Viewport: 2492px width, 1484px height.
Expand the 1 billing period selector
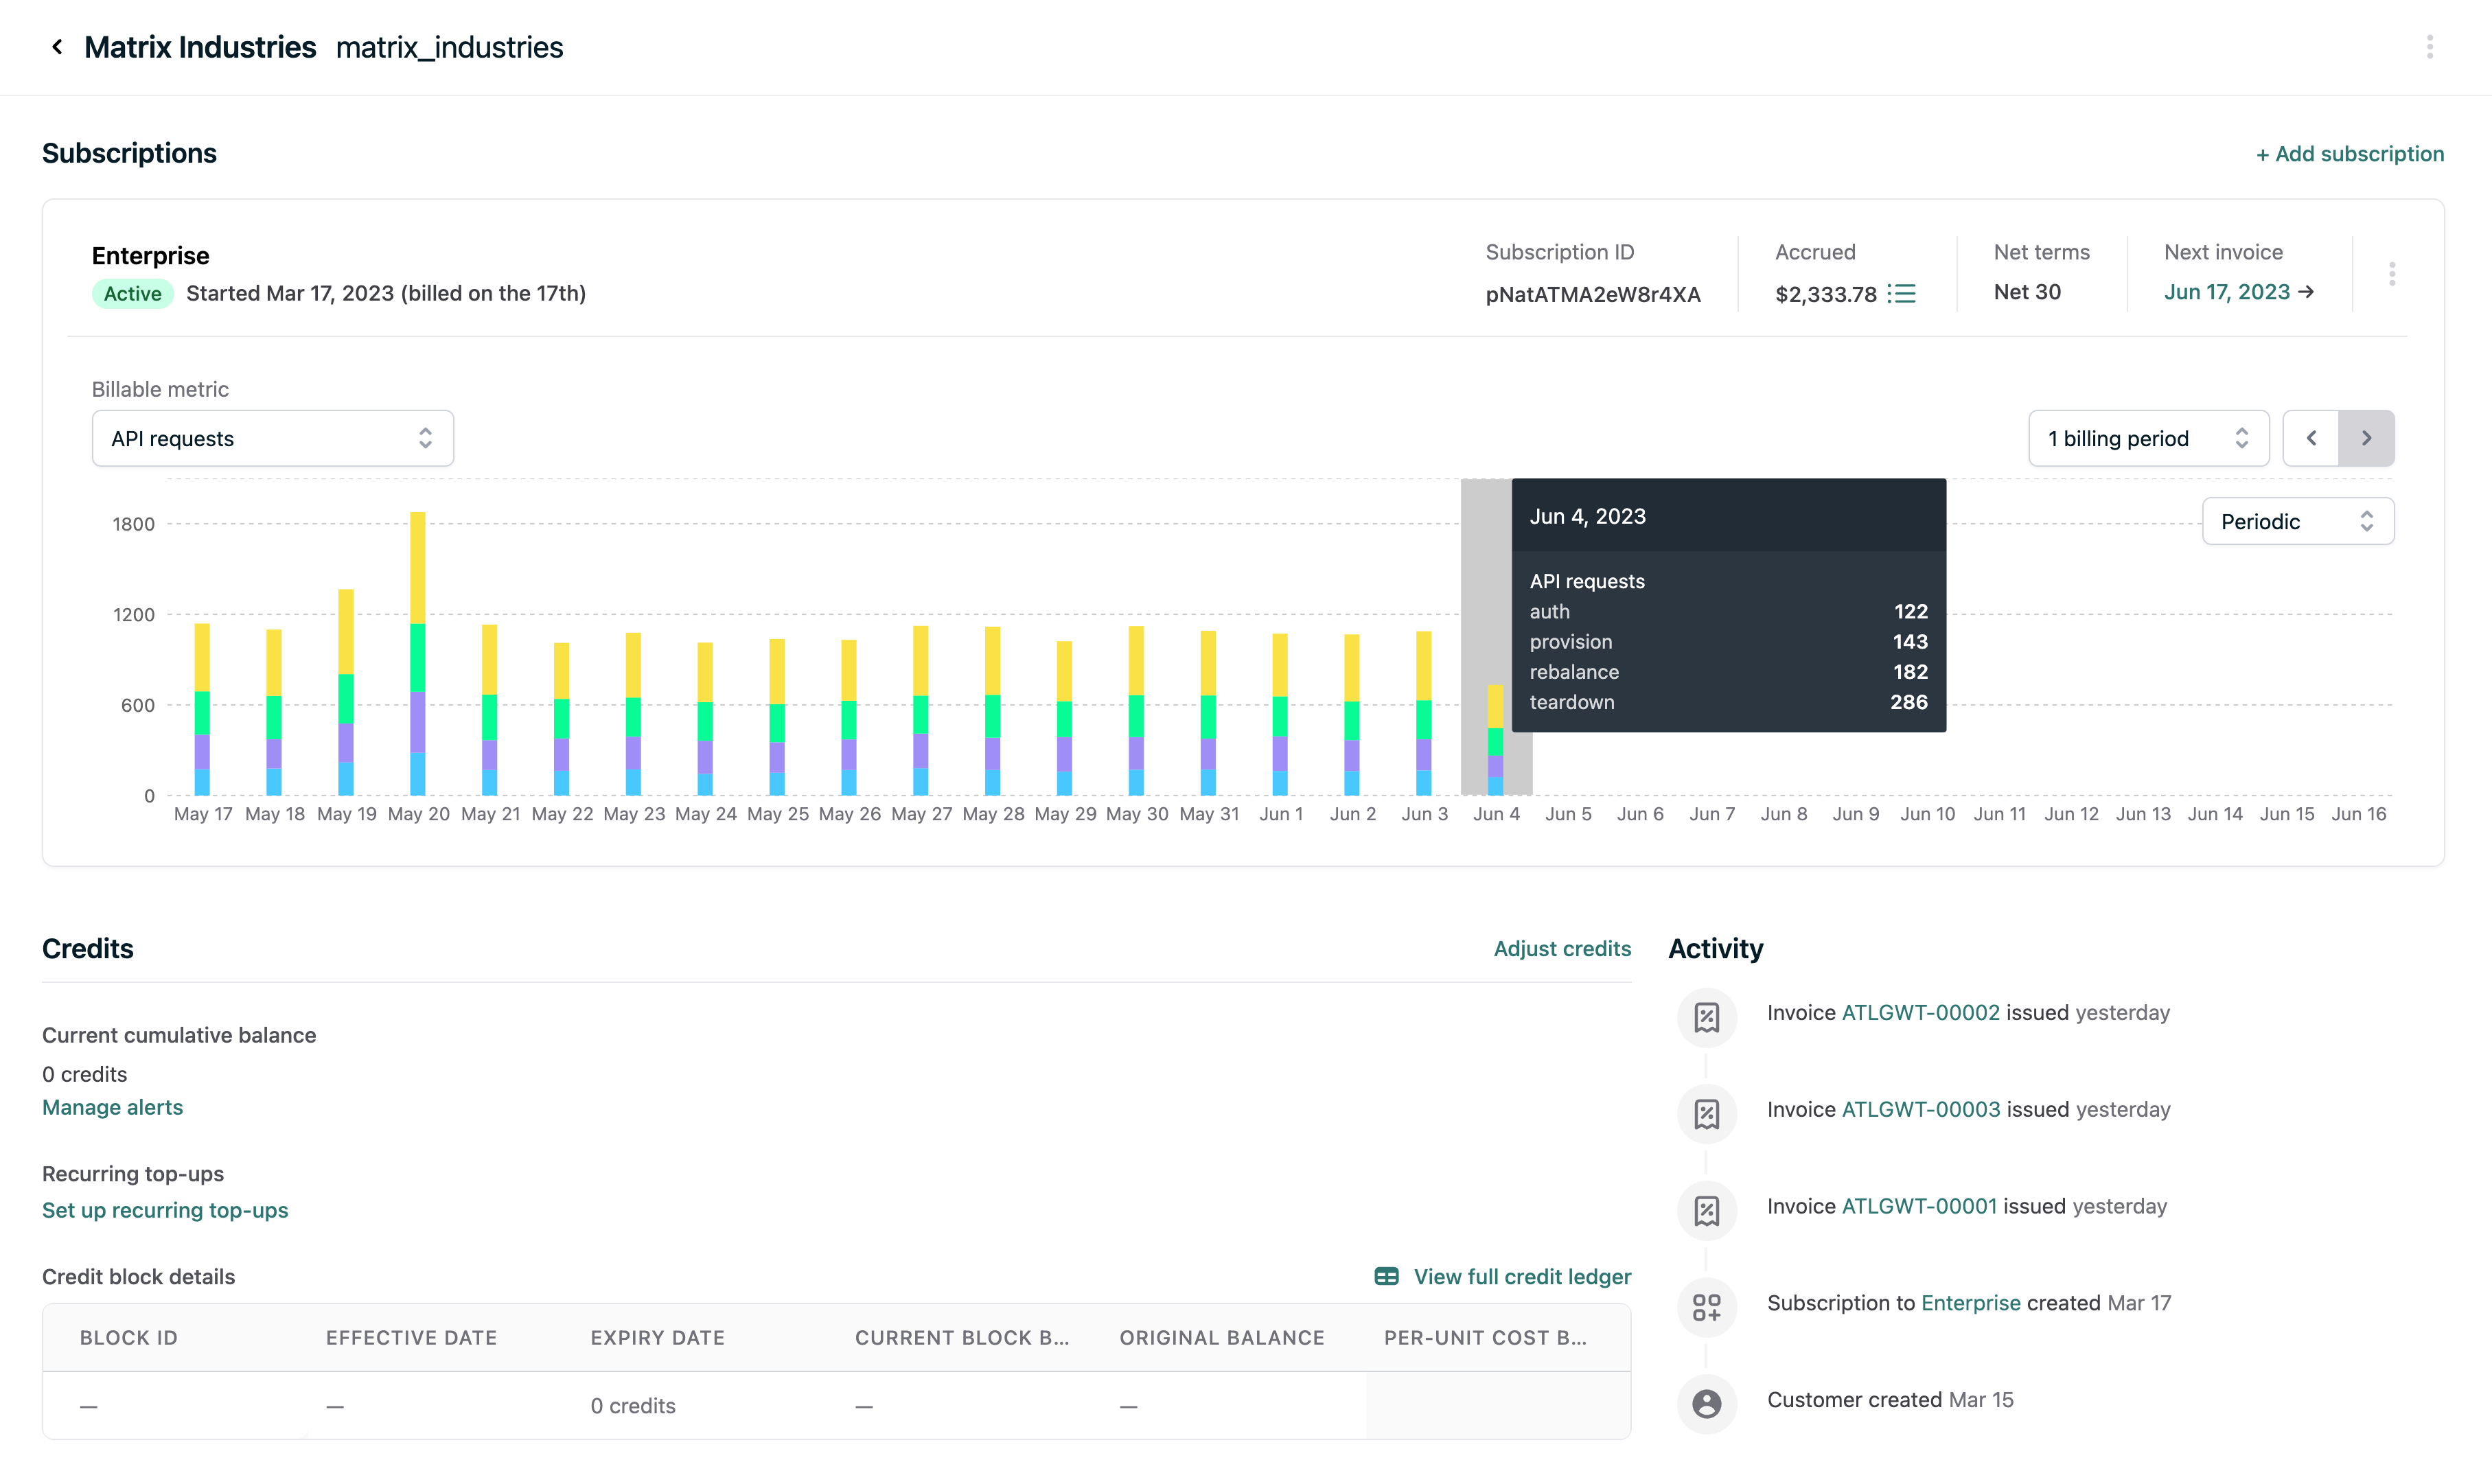click(x=2149, y=438)
